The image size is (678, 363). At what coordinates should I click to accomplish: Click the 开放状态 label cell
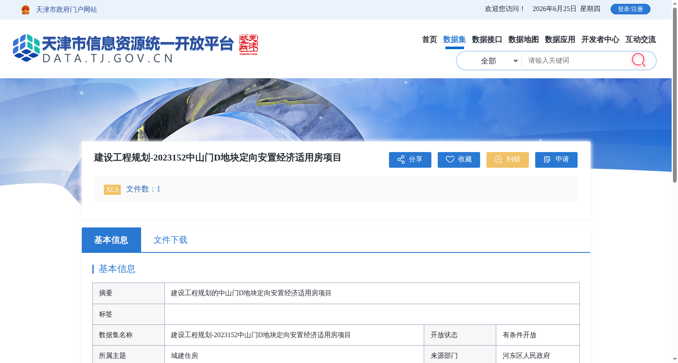pyautogui.click(x=460, y=335)
